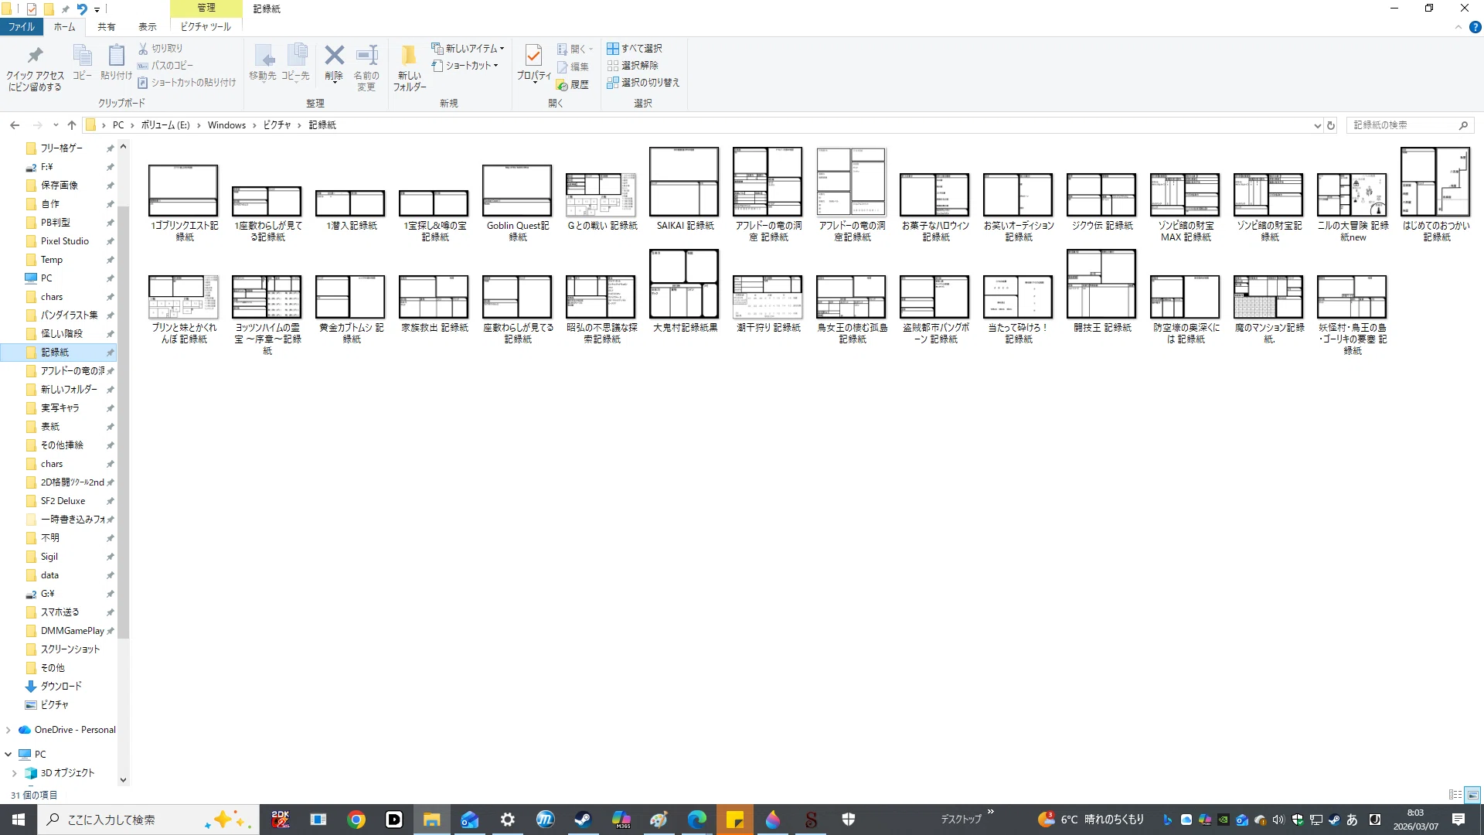Switch to the 表示 tab
This screenshot has width=1484, height=835.
(x=148, y=27)
